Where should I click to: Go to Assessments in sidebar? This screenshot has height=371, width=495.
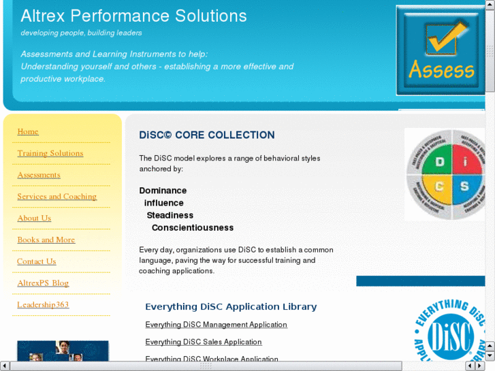click(39, 175)
